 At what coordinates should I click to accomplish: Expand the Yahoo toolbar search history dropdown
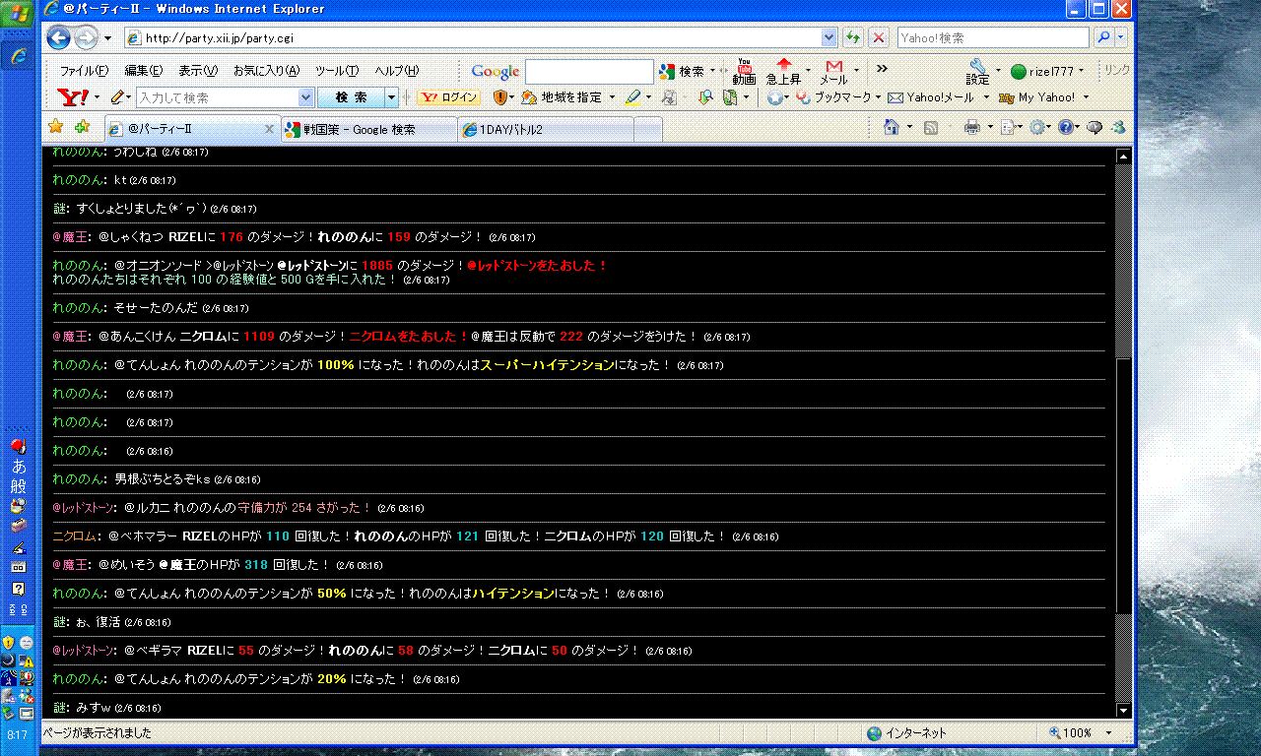point(305,97)
